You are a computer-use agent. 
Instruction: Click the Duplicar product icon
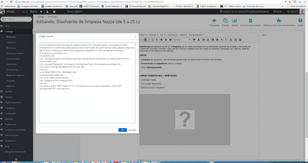coord(225,23)
